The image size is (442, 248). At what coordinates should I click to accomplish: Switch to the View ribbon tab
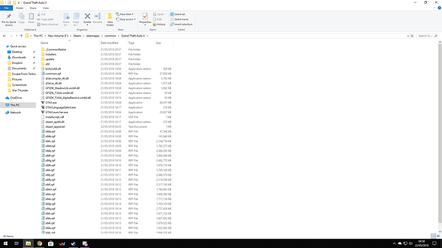pyautogui.click(x=45, y=8)
